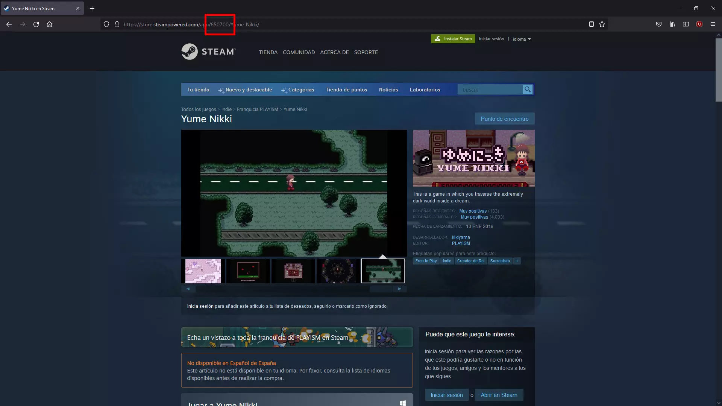Open Franquicia PLAYISM breadcrumb

(258, 109)
